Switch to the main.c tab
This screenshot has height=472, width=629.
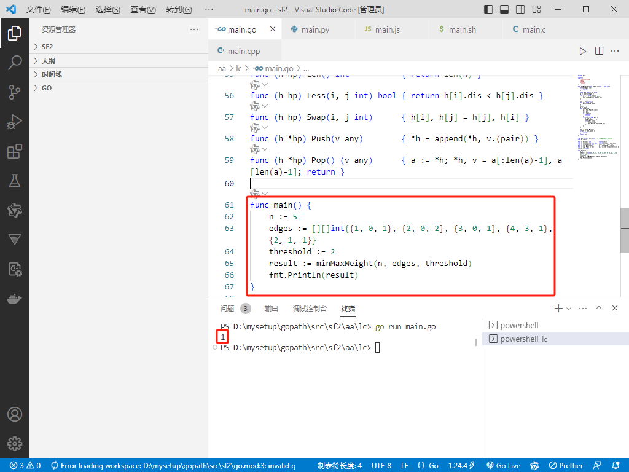(x=539, y=29)
